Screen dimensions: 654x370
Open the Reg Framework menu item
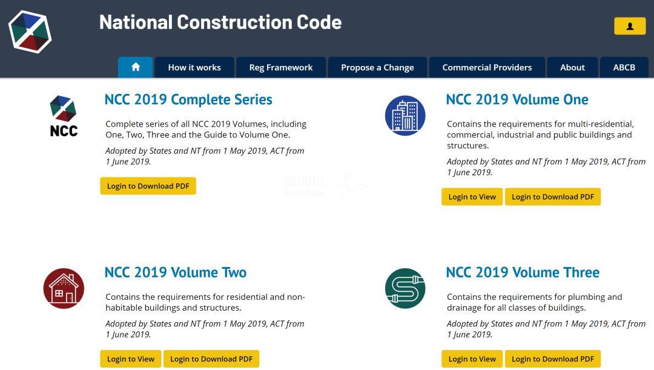click(281, 67)
